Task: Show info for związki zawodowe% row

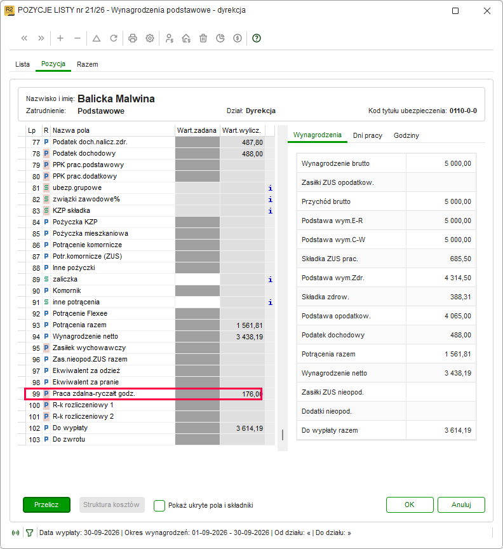Action: [270, 200]
